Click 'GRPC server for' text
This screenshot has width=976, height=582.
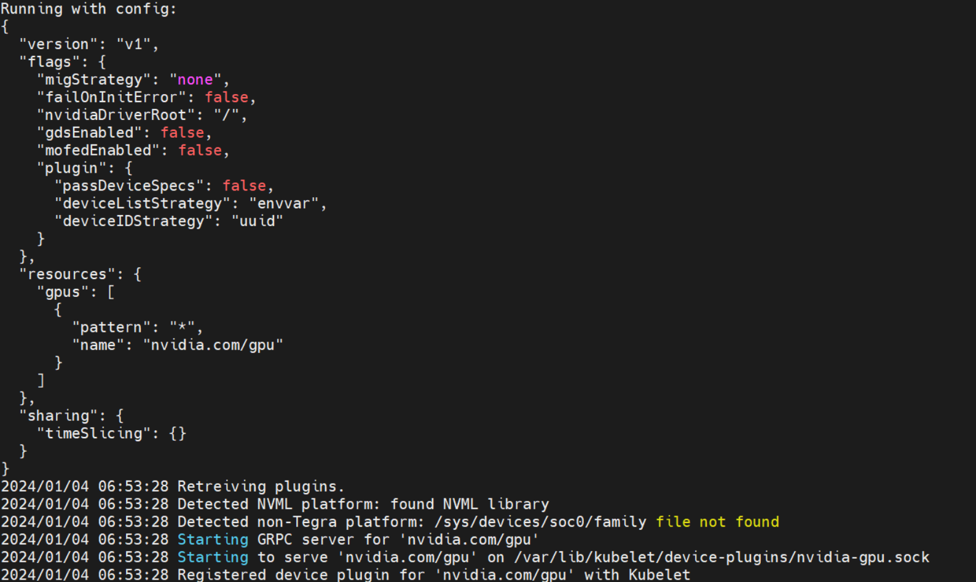click(x=323, y=540)
